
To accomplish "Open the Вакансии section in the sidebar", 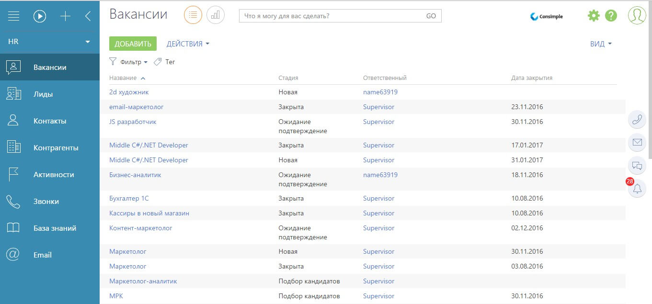I will 50,68.
